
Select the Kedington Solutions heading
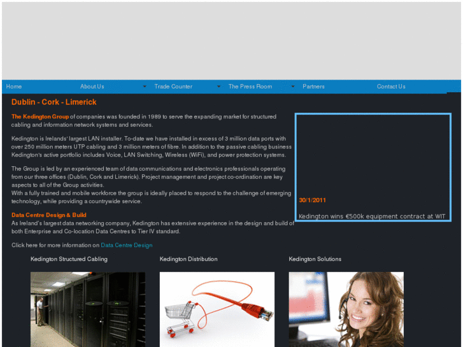coord(315,259)
